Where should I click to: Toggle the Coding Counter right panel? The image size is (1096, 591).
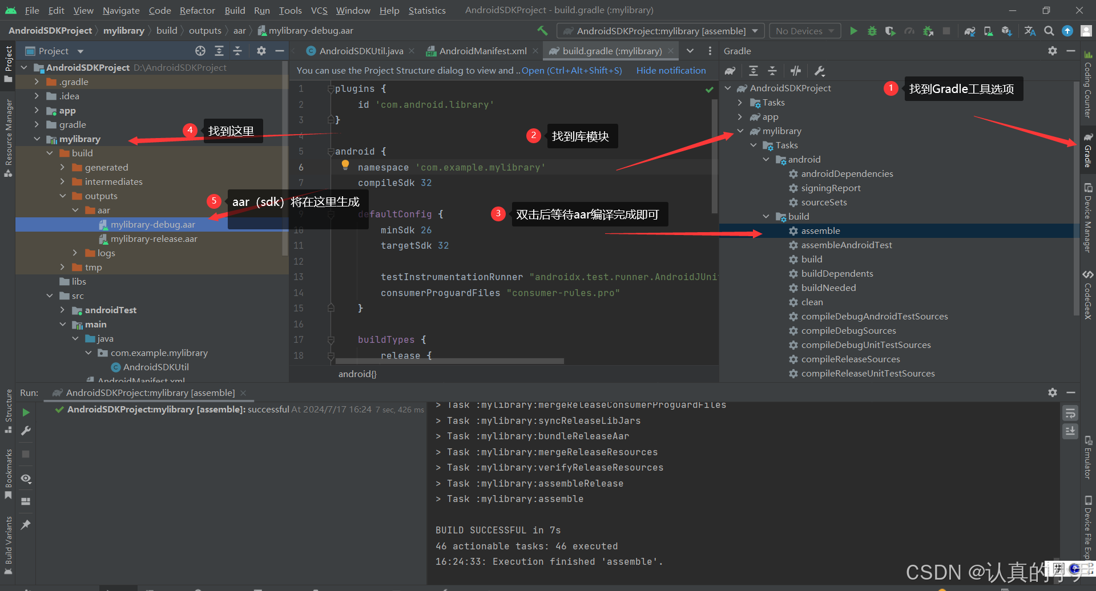[x=1088, y=91]
